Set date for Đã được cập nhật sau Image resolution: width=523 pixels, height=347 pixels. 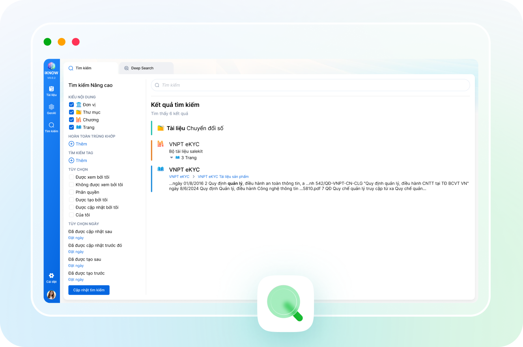point(76,238)
